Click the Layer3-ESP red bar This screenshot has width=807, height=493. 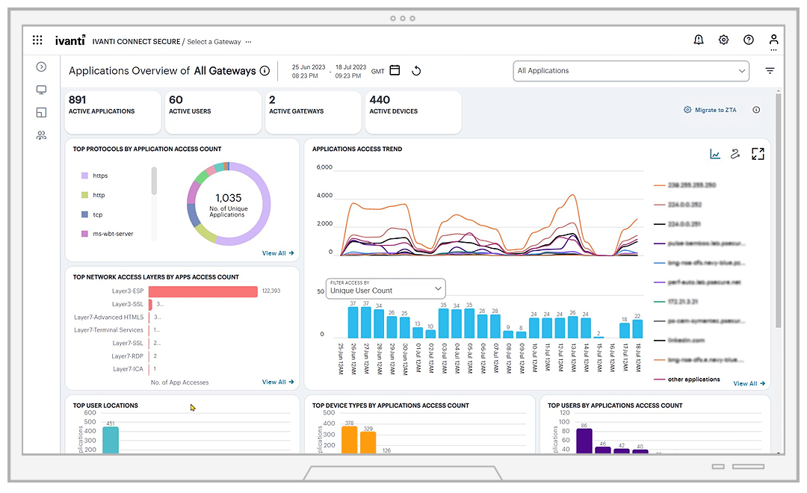coord(203,291)
